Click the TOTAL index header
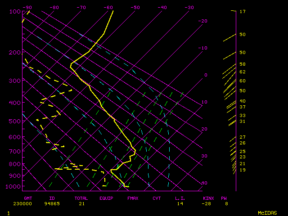 [81, 198]
